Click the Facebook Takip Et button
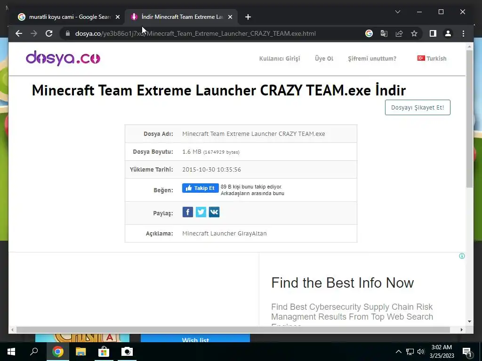 (x=201, y=188)
